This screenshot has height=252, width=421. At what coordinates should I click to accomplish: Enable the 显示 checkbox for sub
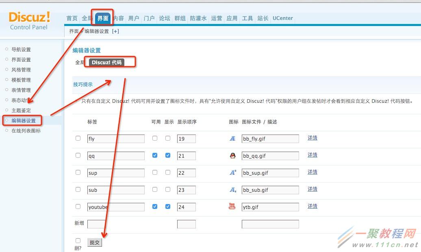click(x=168, y=189)
